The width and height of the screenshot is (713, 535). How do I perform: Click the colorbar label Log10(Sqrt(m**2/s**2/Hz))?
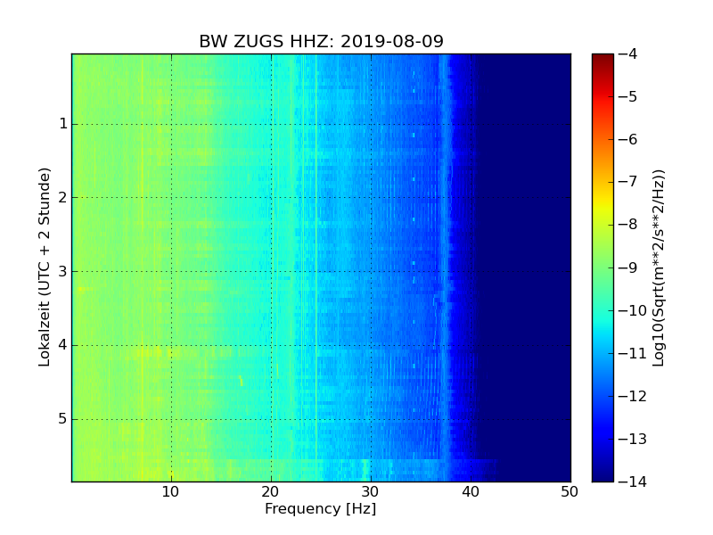coord(658,267)
